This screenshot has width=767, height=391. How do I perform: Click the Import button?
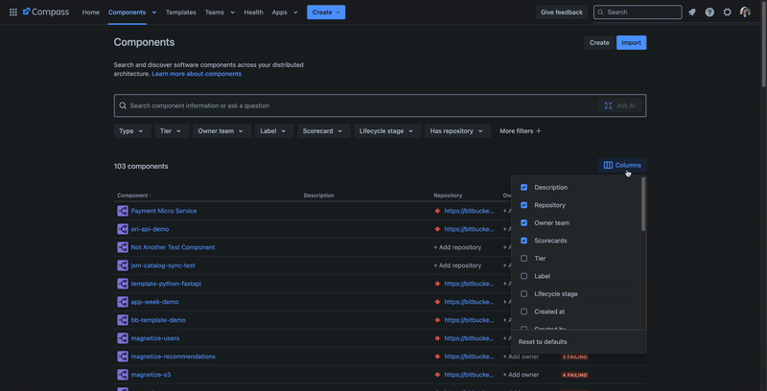coord(631,42)
